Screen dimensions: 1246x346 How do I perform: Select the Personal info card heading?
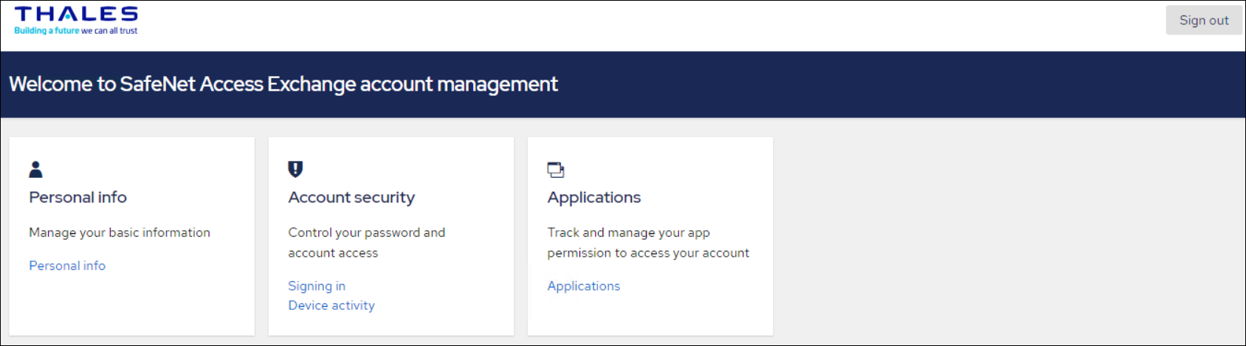tap(78, 198)
